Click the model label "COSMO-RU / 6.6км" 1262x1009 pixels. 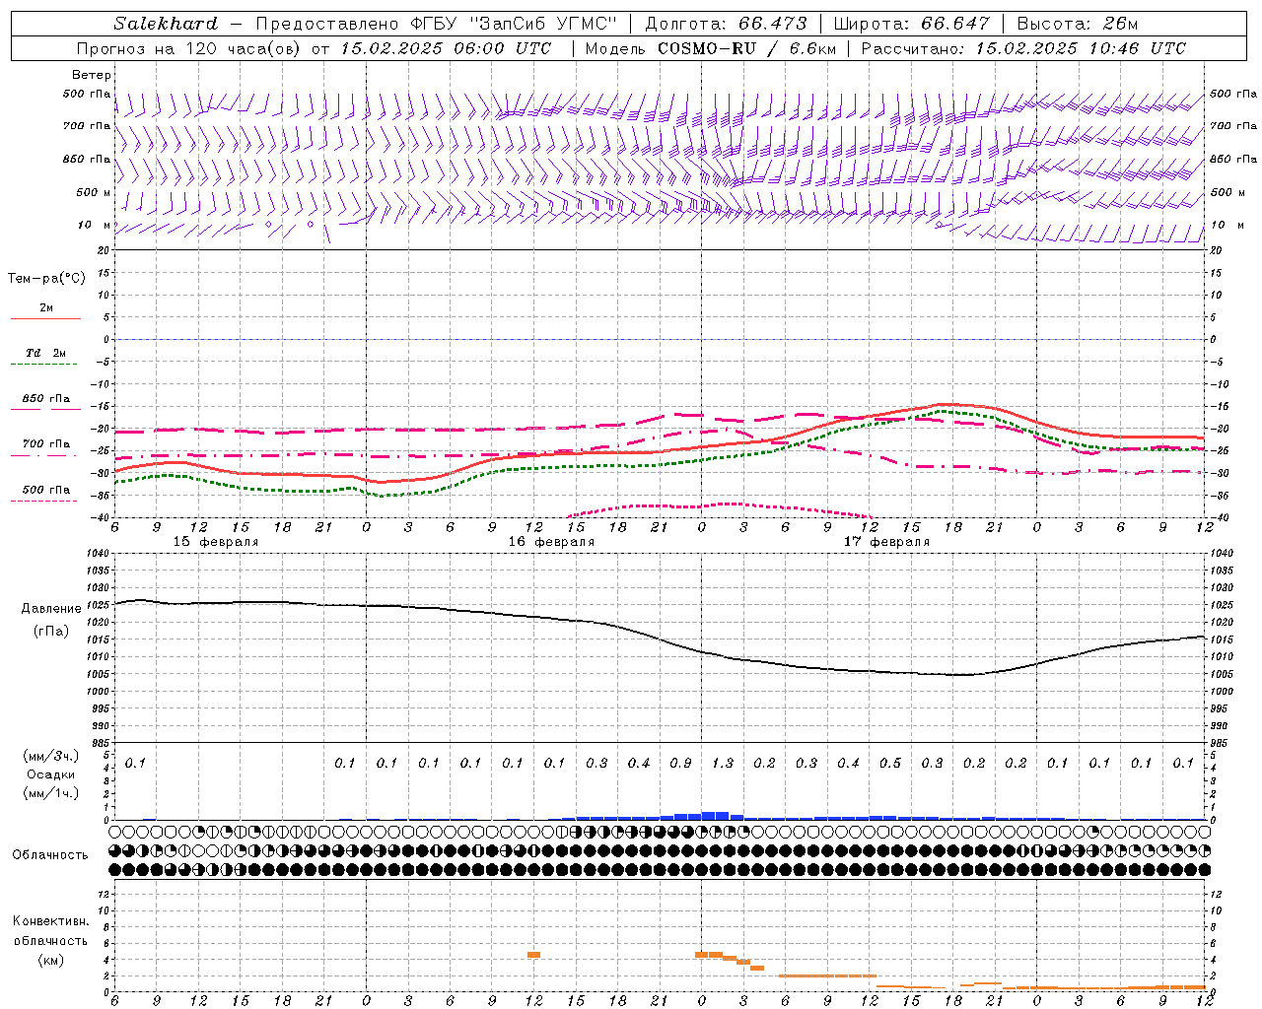[x=746, y=48]
